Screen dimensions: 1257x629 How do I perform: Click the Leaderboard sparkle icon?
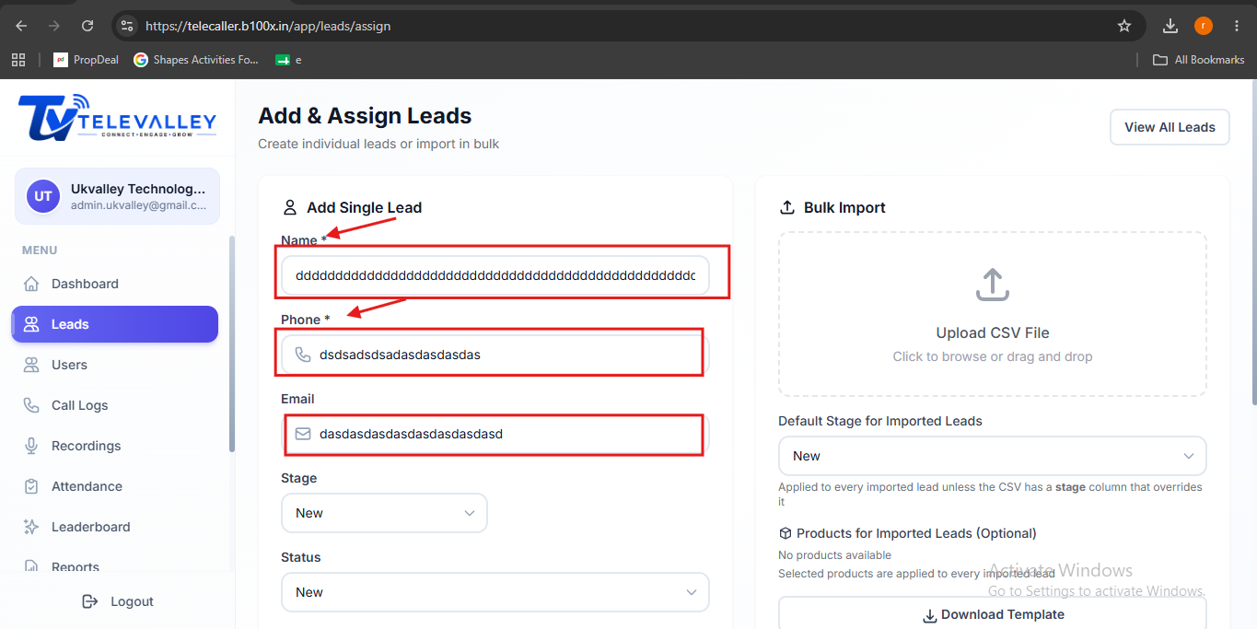31,527
